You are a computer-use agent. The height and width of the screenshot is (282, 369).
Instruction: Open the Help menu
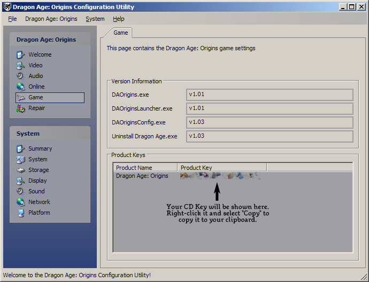(x=118, y=19)
